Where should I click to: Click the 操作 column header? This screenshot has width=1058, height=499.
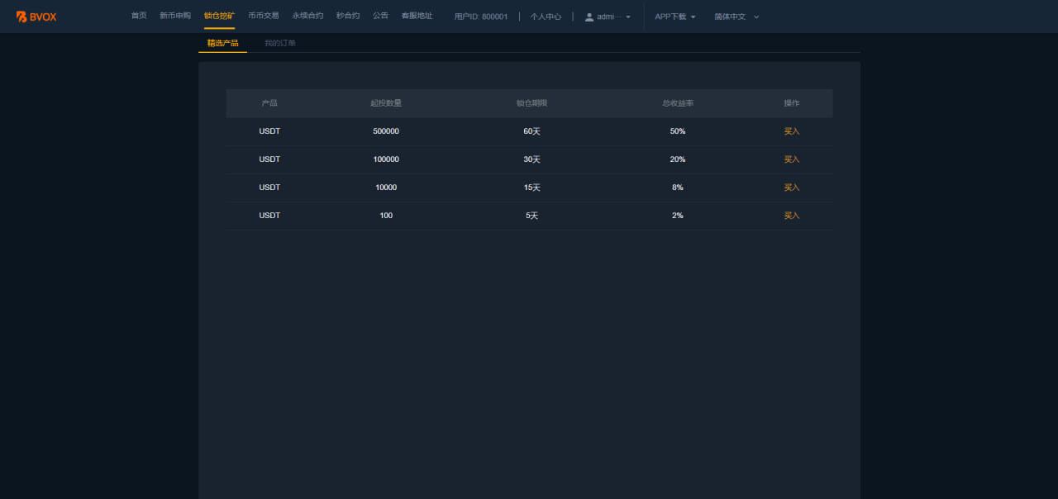pyautogui.click(x=792, y=103)
